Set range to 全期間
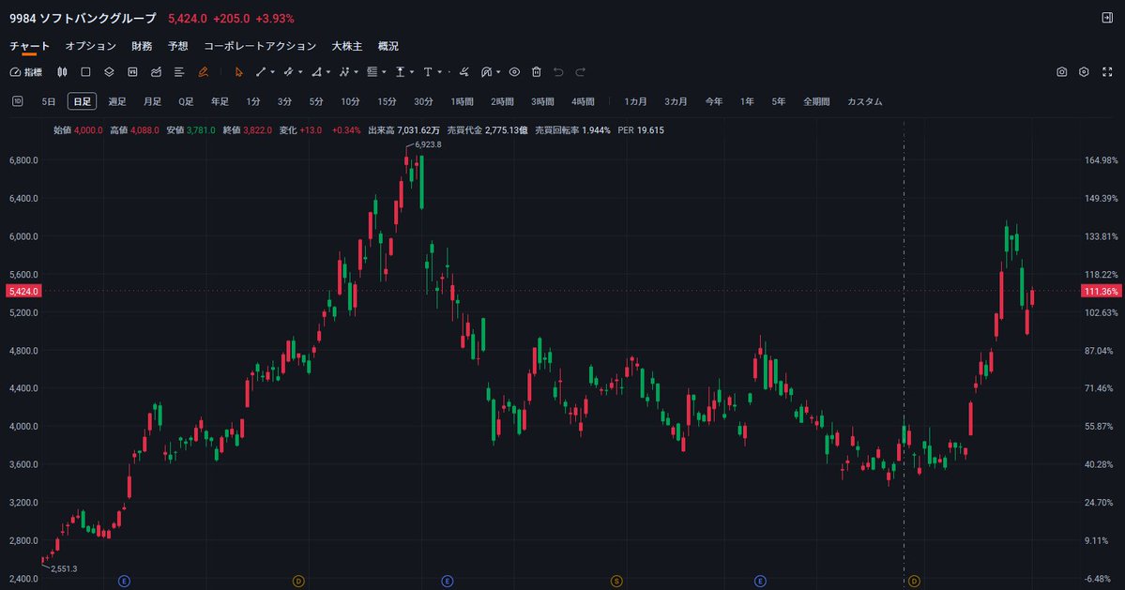 (x=816, y=102)
